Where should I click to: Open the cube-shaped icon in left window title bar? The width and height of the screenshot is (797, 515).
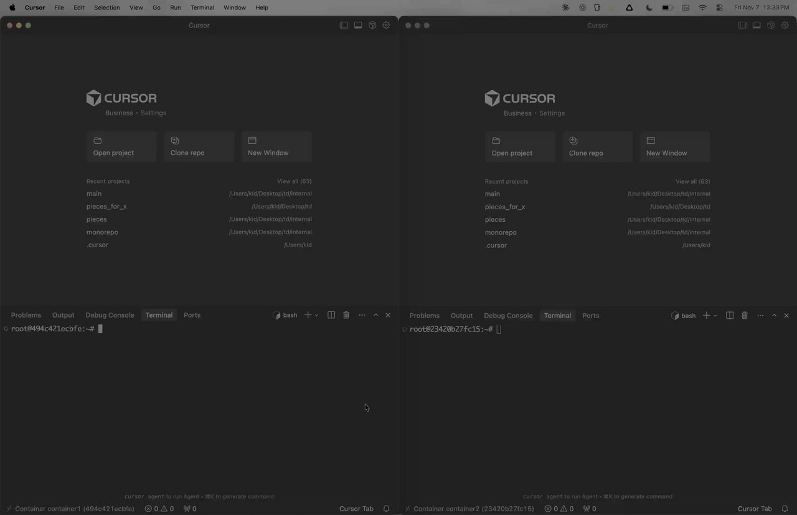click(x=372, y=26)
